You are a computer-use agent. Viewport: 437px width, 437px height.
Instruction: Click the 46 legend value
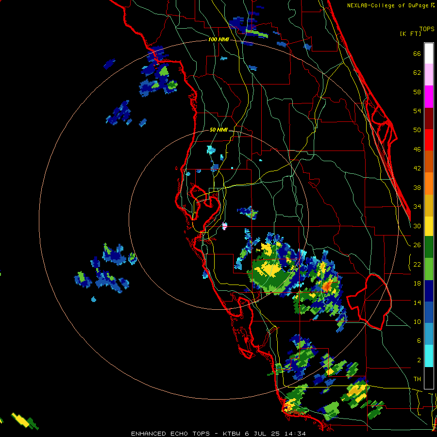click(417, 150)
